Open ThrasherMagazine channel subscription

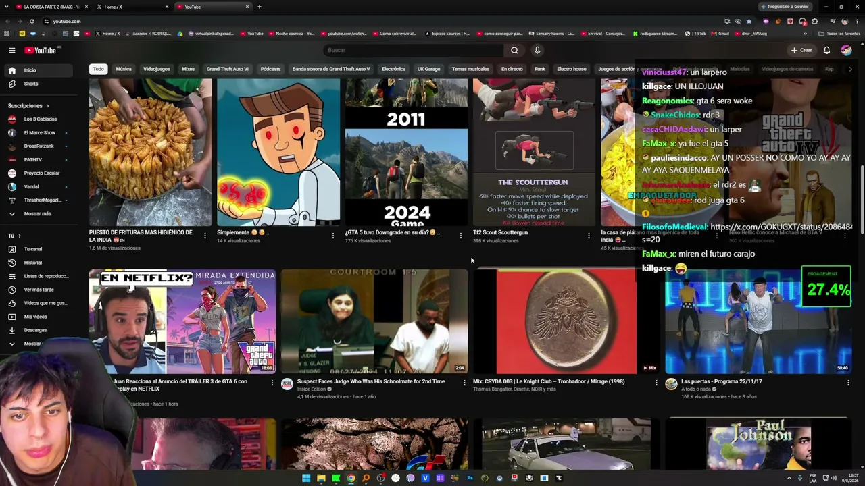pos(38,200)
